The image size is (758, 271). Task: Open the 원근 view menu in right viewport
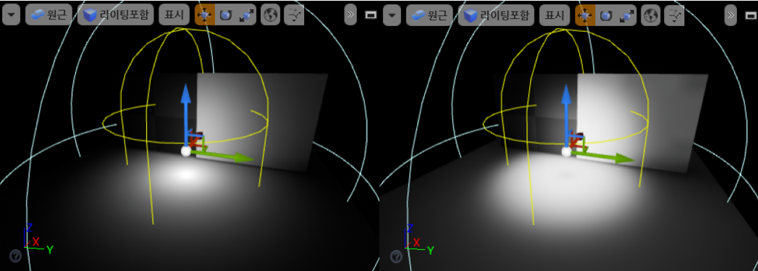[430, 15]
